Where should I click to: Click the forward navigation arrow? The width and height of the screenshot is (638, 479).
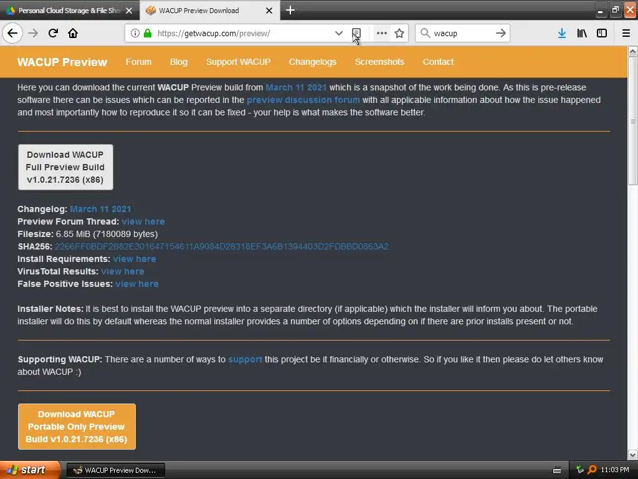33,33
